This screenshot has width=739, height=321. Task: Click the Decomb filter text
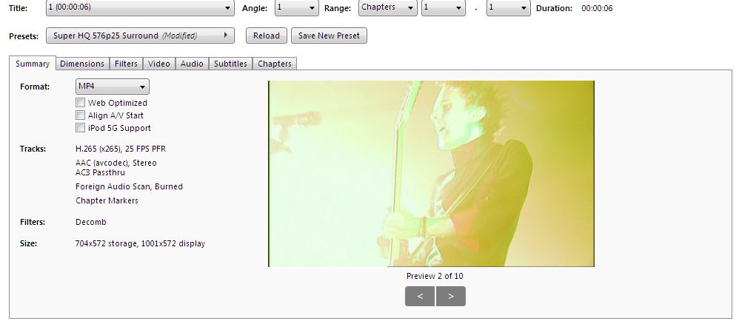[x=91, y=222]
